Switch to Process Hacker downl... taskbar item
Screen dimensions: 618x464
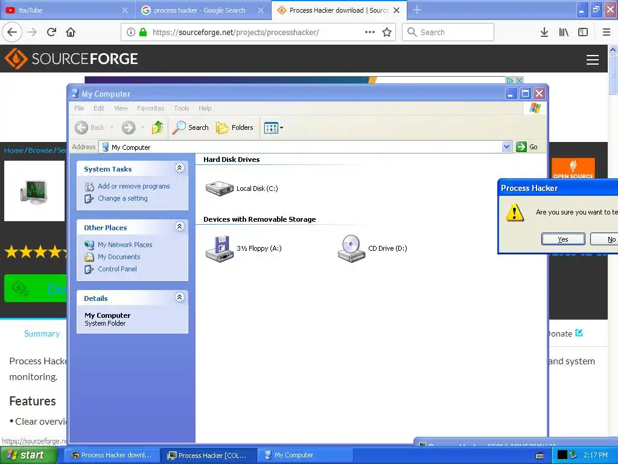(x=112, y=455)
